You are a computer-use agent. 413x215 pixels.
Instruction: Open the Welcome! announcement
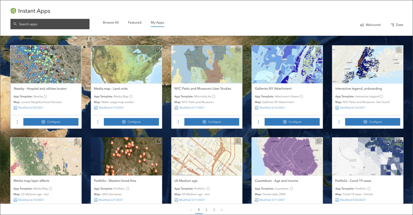(370, 25)
